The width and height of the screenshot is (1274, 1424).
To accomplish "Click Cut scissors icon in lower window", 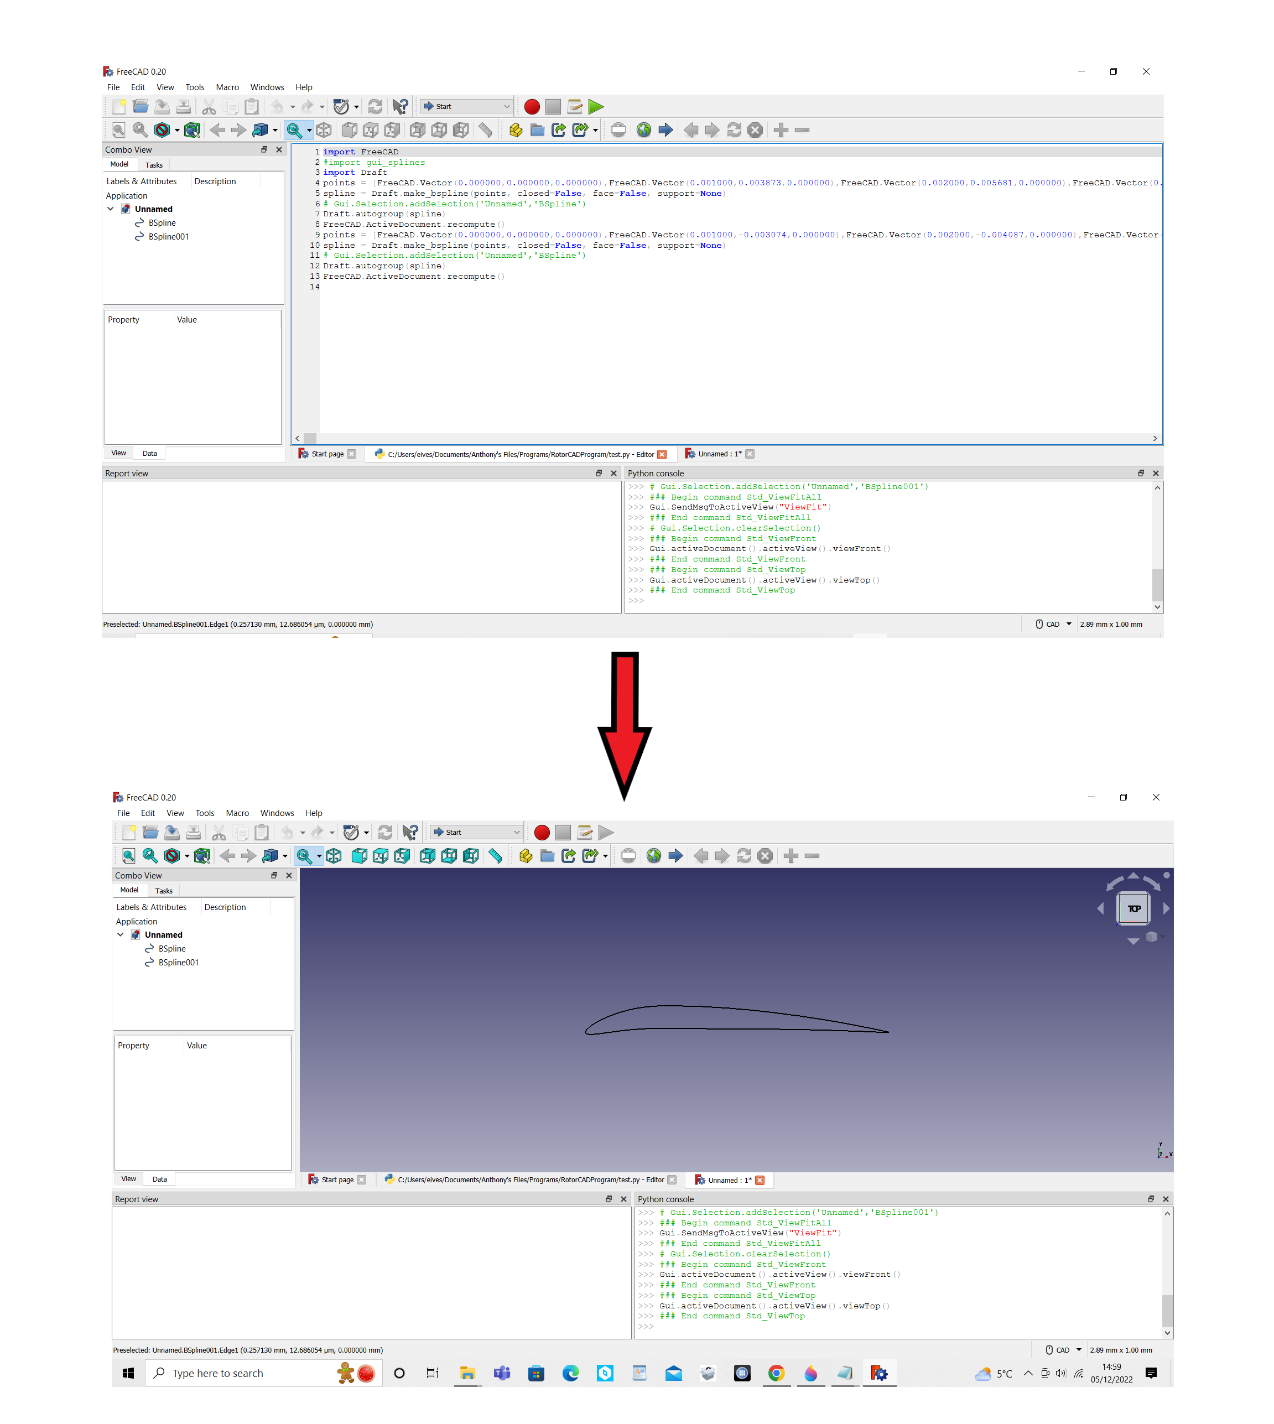I will [x=219, y=833].
